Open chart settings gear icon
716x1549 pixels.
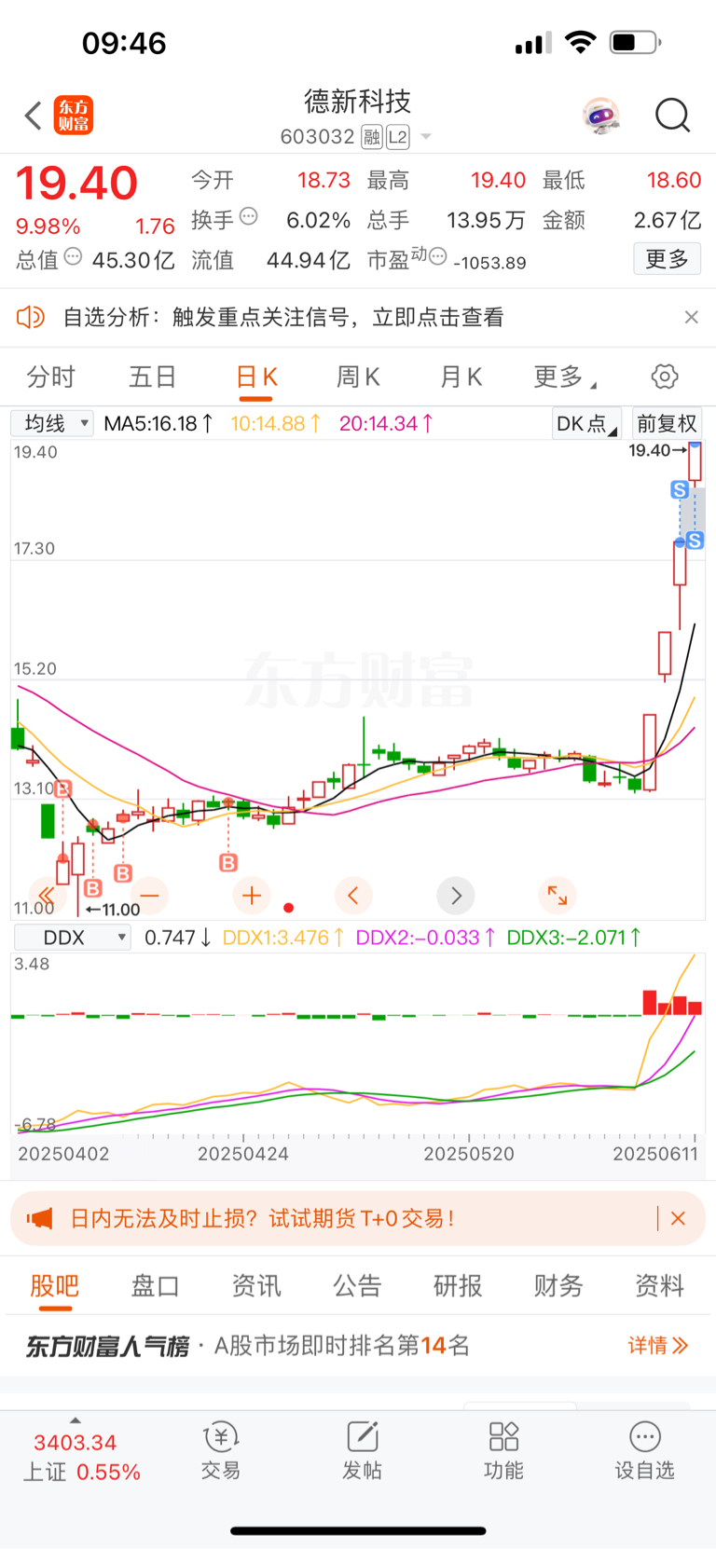[665, 377]
